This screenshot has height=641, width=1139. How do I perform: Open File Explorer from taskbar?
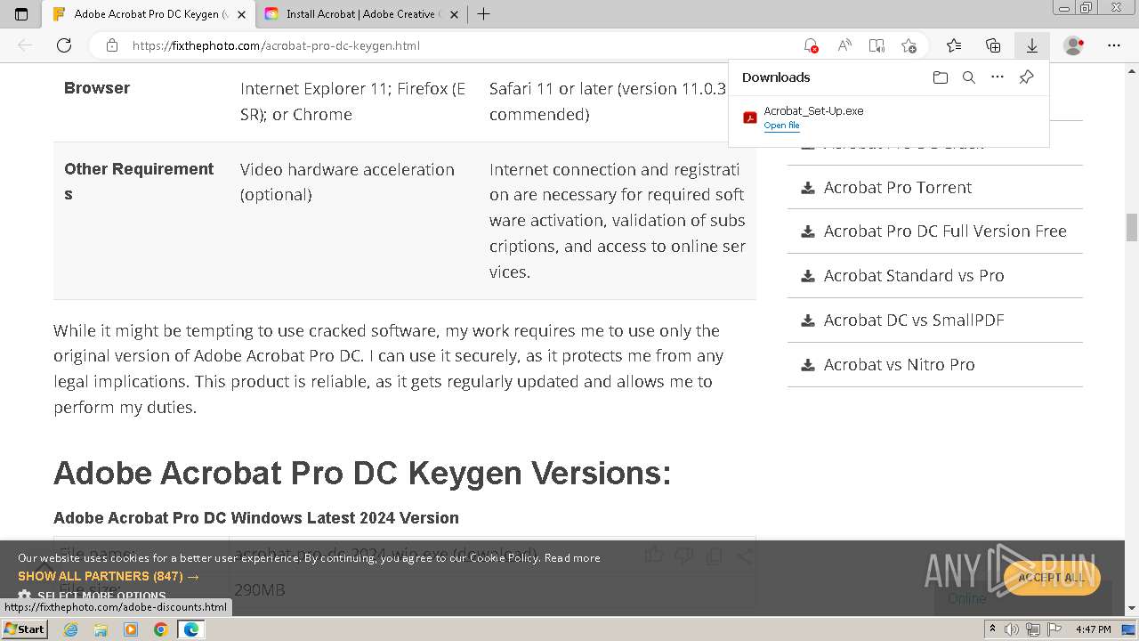click(101, 629)
